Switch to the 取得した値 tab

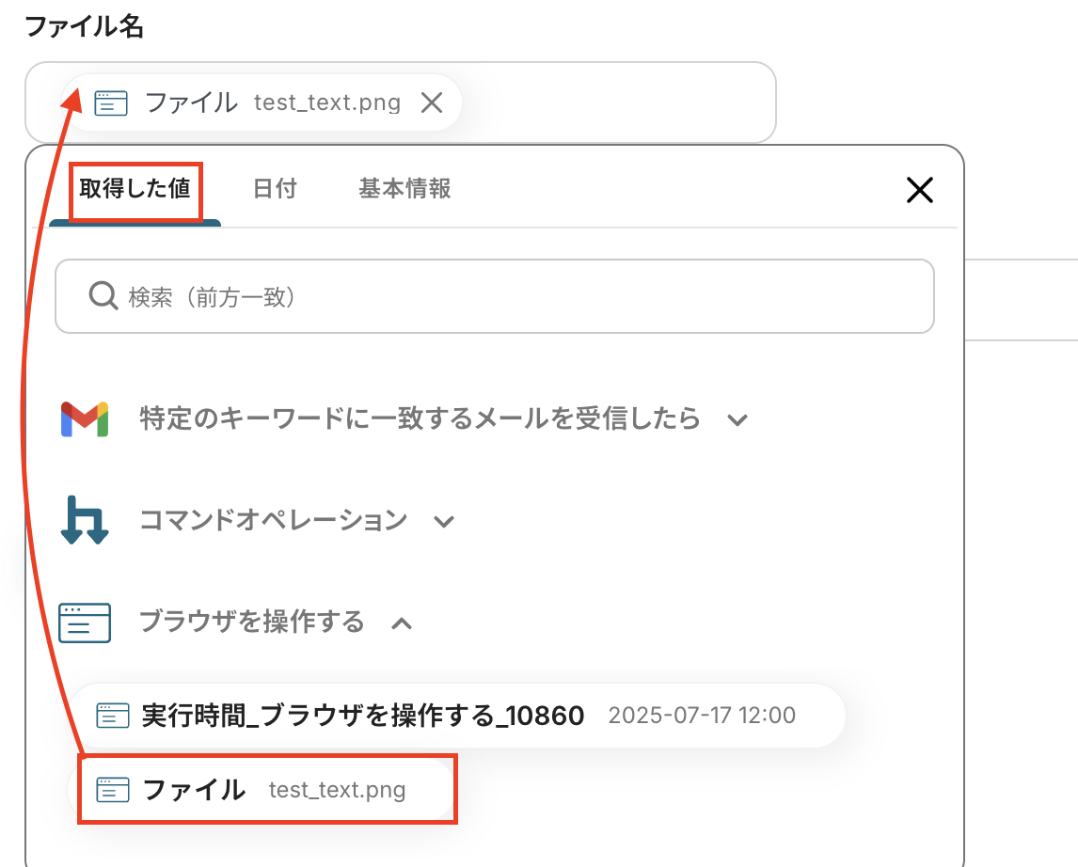tap(135, 189)
